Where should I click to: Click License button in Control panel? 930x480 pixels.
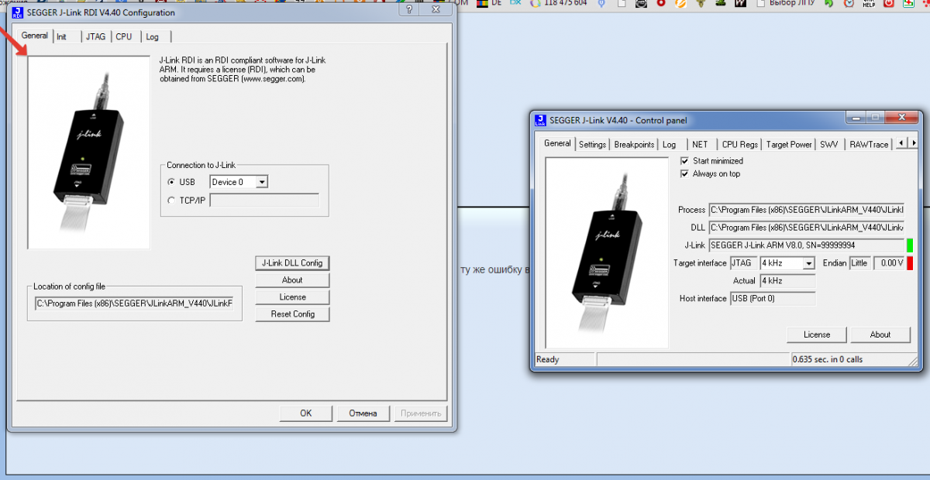point(817,334)
